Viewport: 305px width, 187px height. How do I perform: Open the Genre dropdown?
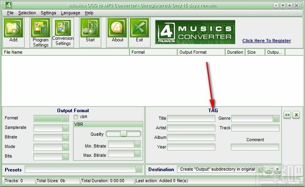pyautogui.click(x=276, y=119)
